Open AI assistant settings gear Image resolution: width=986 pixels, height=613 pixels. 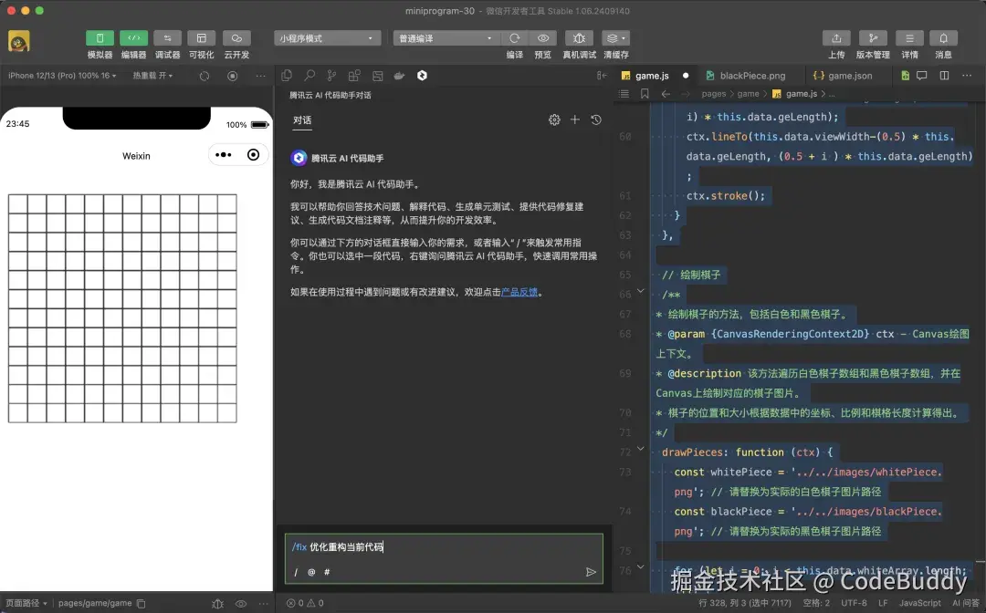point(554,119)
